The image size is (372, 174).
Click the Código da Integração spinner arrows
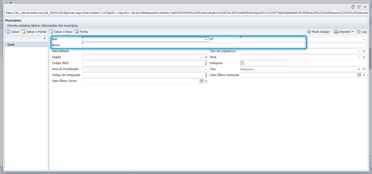[206, 75]
